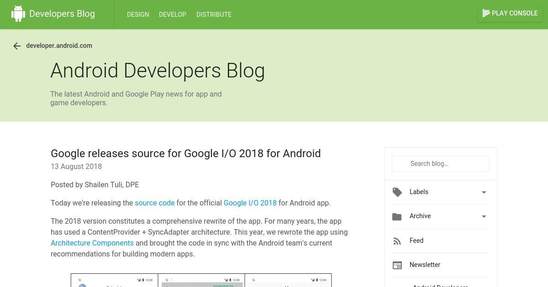Follow the 'Architecture Components' link
The width and height of the screenshot is (548, 287).
(92, 243)
